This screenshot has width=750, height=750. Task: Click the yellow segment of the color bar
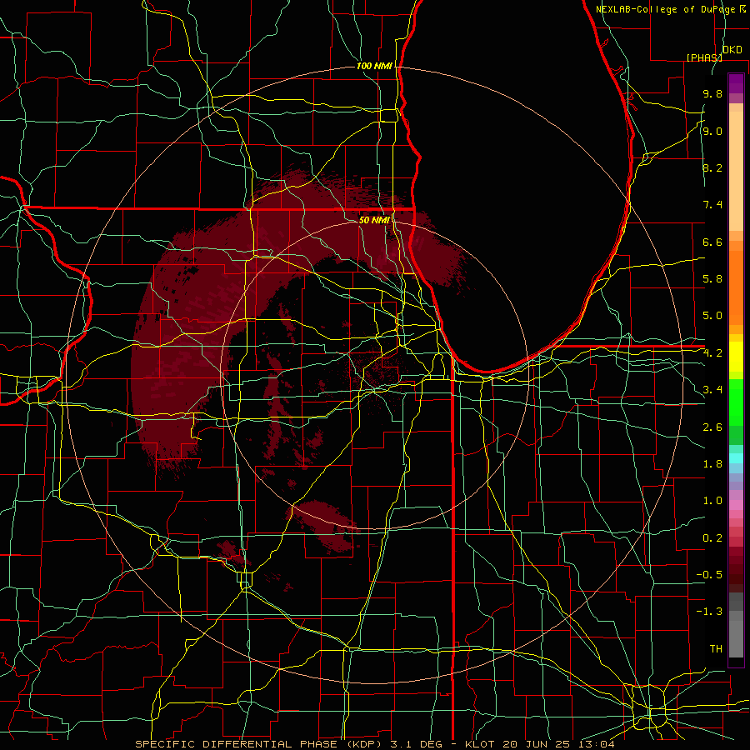click(x=736, y=357)
